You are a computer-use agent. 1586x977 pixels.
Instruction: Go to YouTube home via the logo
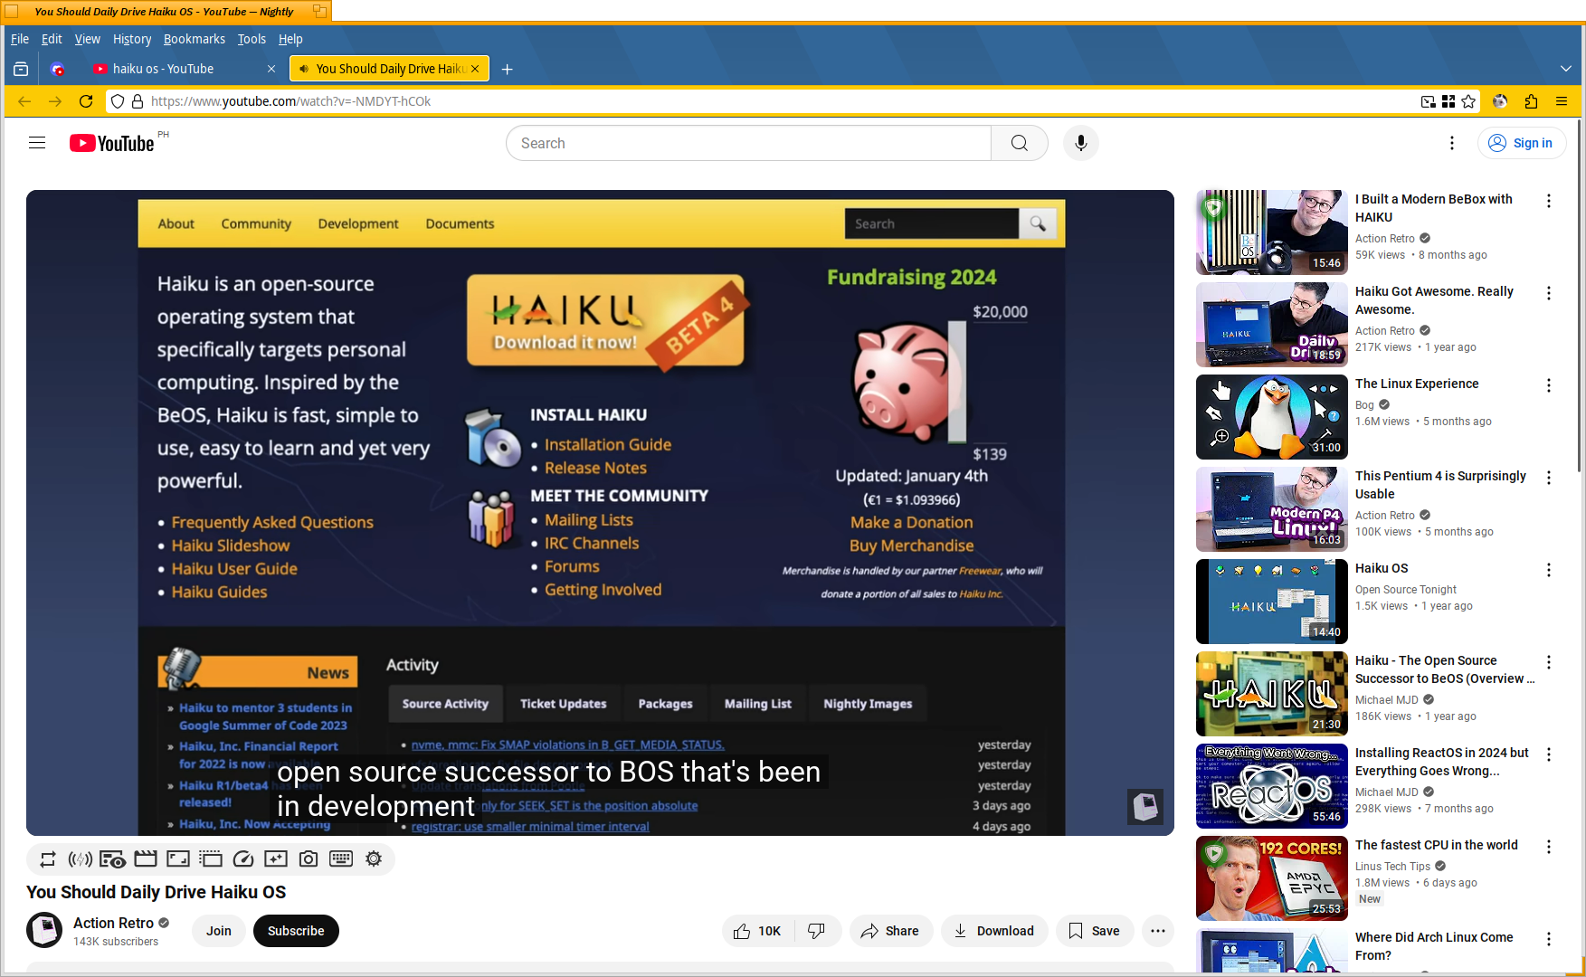tap(112, 143)
